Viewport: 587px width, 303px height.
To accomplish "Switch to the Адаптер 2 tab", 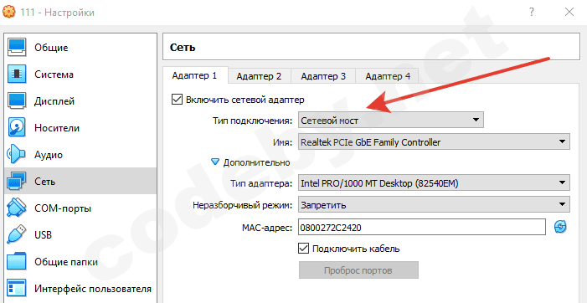I will (259, 76).
